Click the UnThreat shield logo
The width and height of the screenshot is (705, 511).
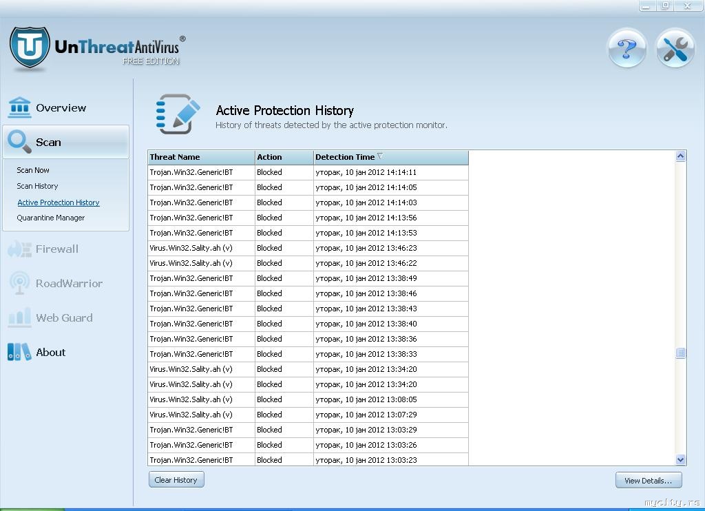[30, 48]
